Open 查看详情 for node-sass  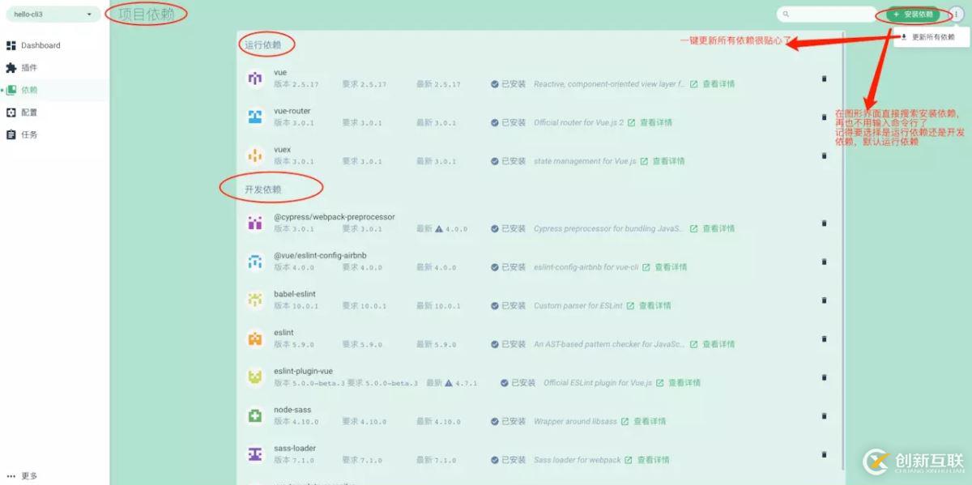coord(643,422)
